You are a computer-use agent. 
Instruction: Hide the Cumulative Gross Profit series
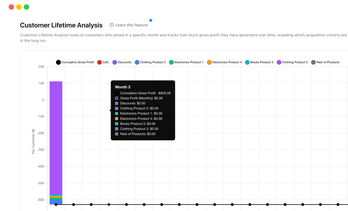point(58,62)
